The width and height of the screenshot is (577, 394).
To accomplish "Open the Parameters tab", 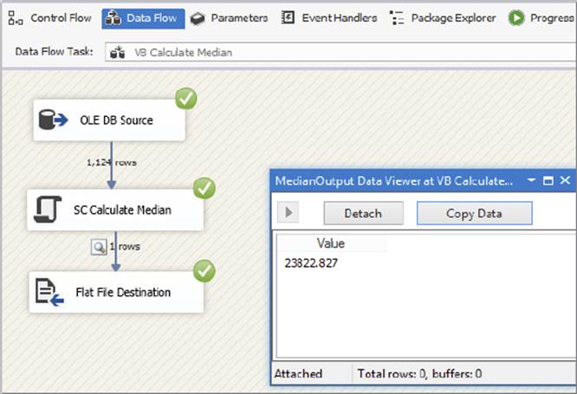I will pyautogui.click(x=229, y=18).
